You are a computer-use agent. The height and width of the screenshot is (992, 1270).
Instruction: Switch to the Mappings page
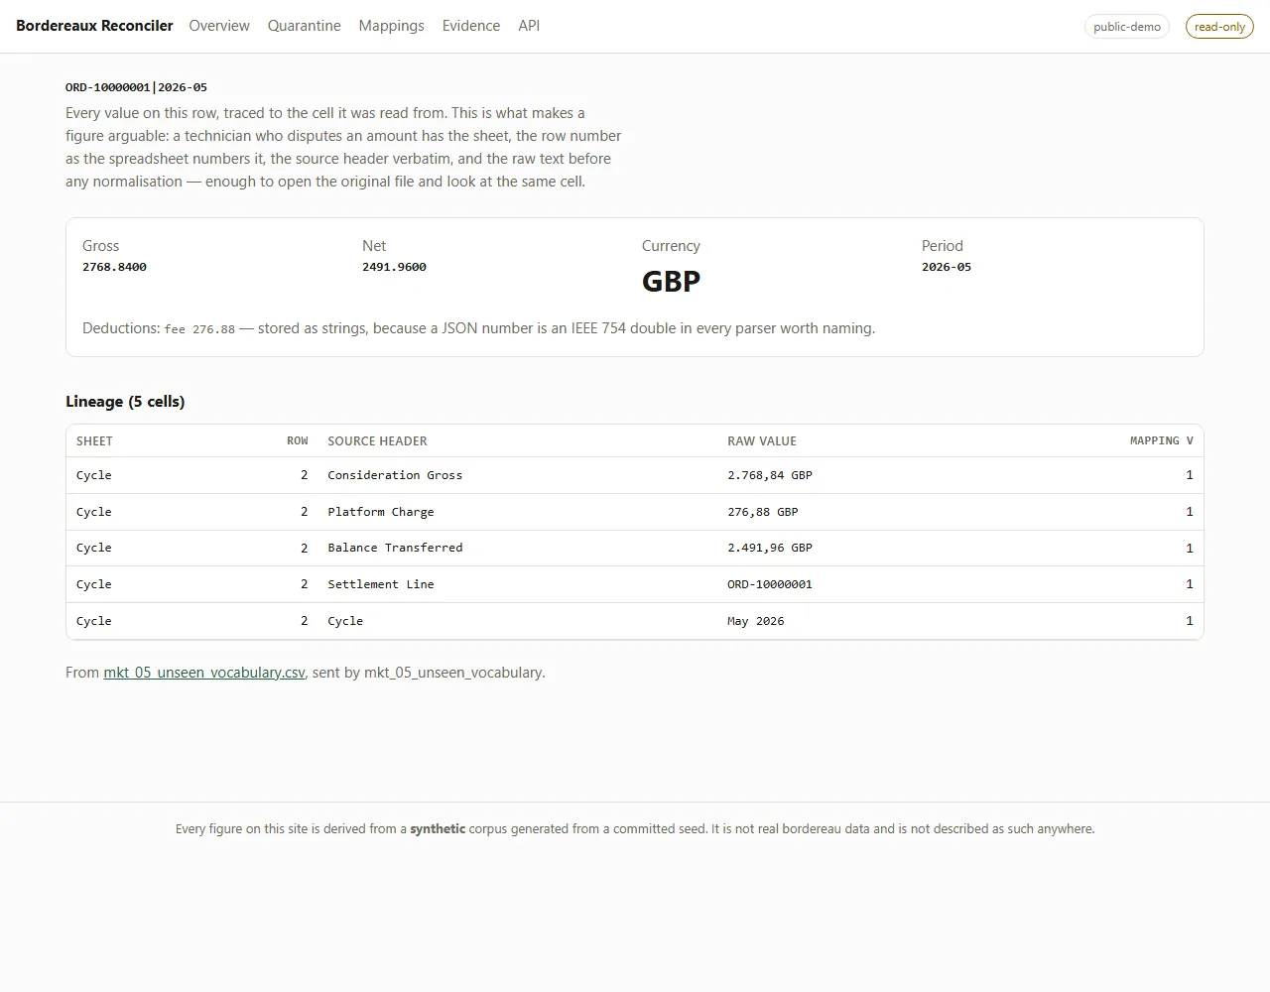click(392, 26)
